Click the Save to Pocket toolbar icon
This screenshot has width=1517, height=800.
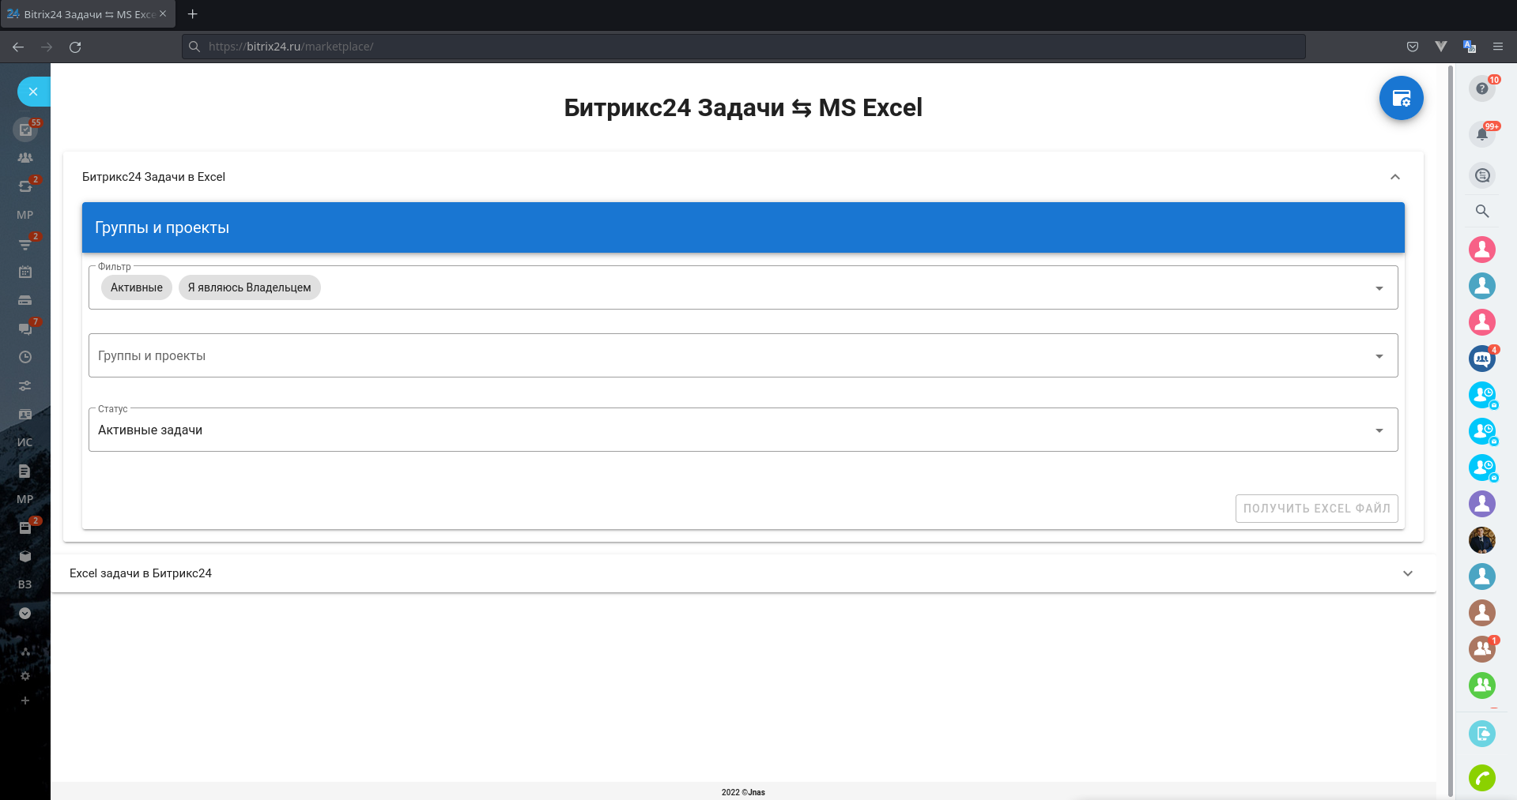tap(1413, 47)
